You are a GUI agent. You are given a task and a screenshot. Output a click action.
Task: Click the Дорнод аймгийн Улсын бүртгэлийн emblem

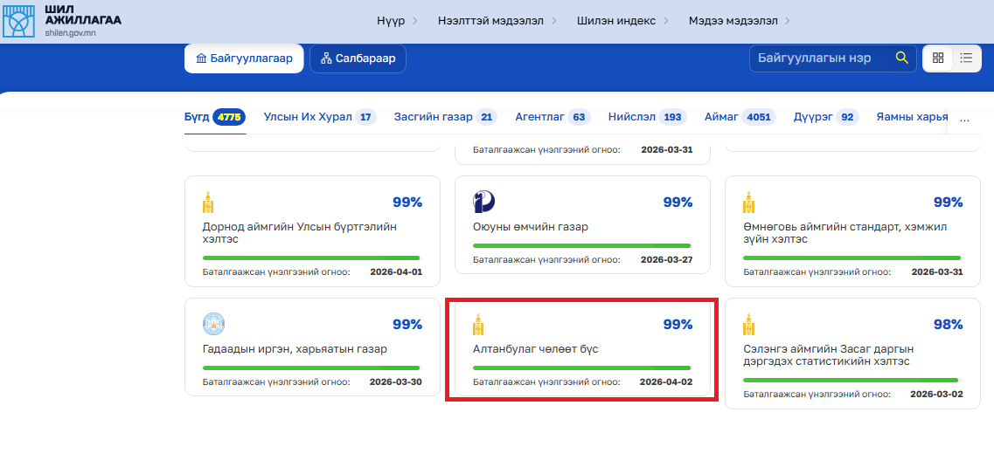pos(208,203)
